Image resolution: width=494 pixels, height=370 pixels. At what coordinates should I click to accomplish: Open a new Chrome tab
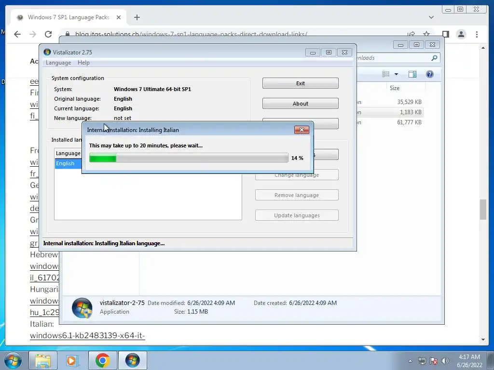pyautogui.click(x=137, y=17)
